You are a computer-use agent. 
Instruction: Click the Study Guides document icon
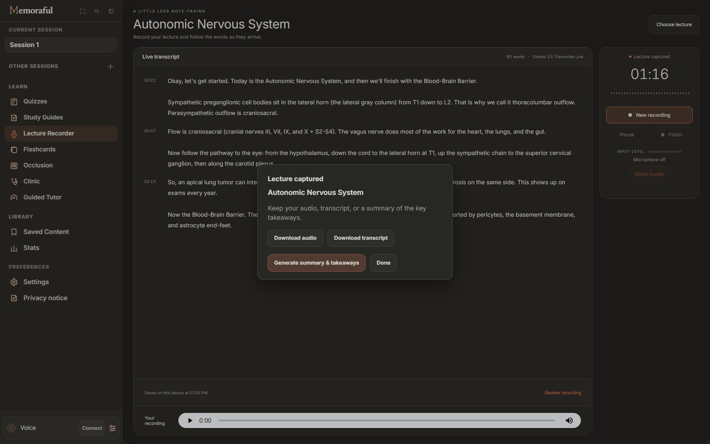pos(14,118)
